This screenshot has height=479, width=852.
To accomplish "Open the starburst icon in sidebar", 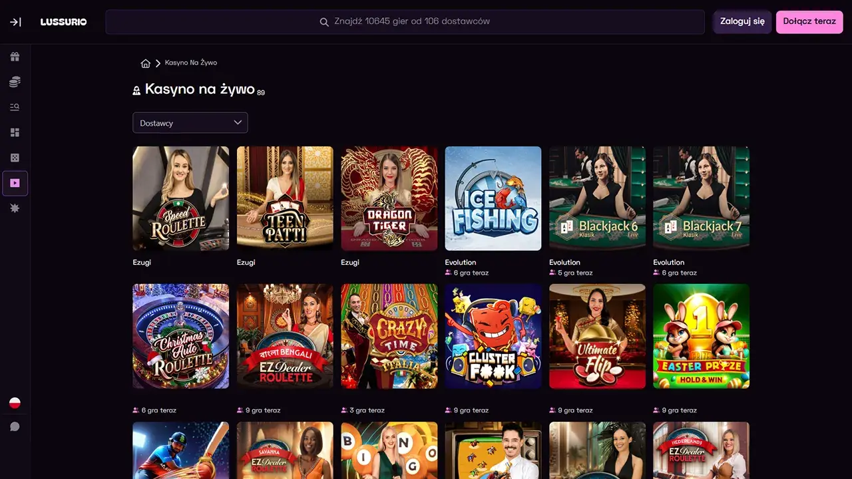I will click(x=15, y=208).
